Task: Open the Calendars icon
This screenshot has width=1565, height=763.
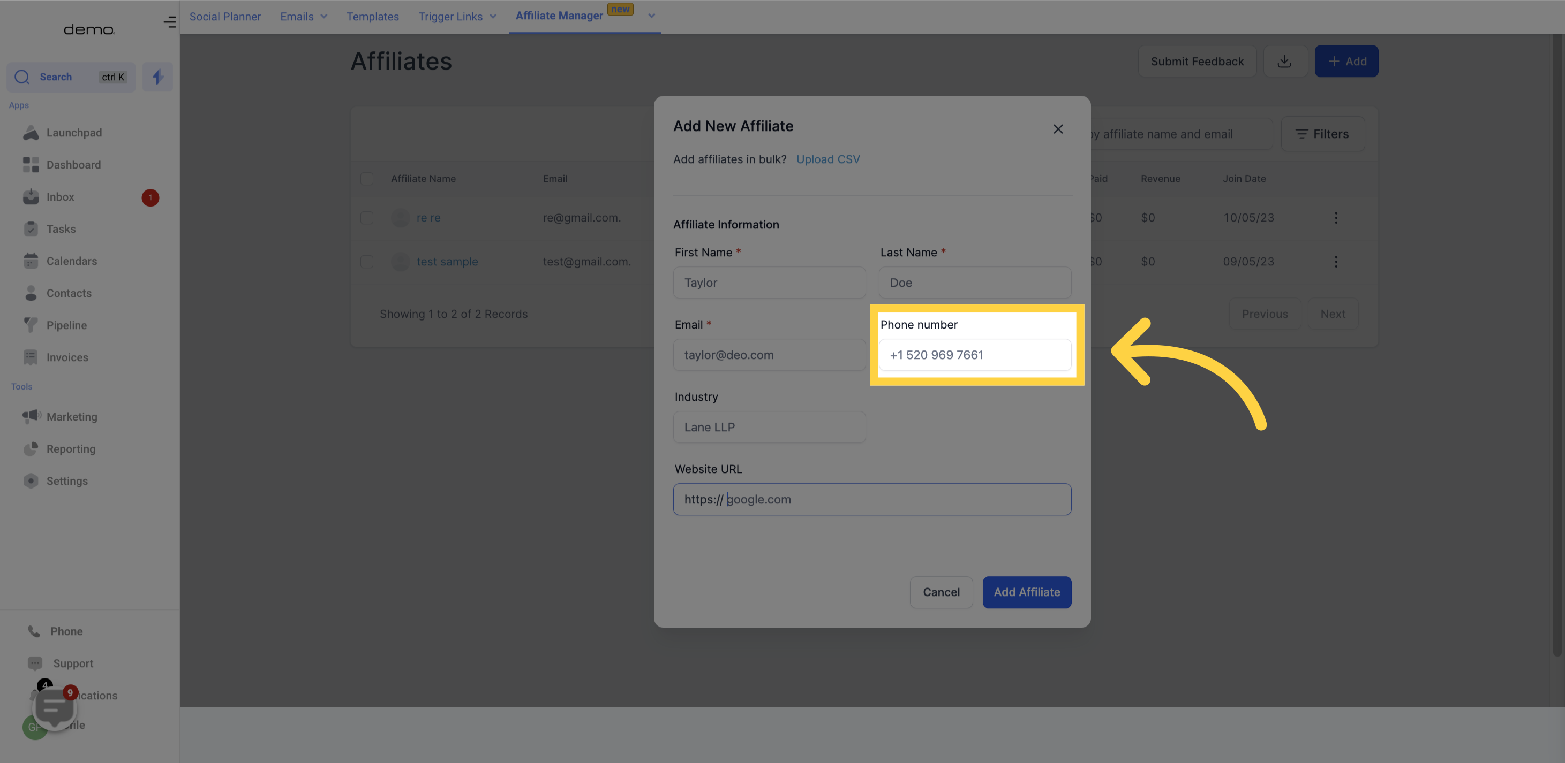Action: click(x=31, y=261)
